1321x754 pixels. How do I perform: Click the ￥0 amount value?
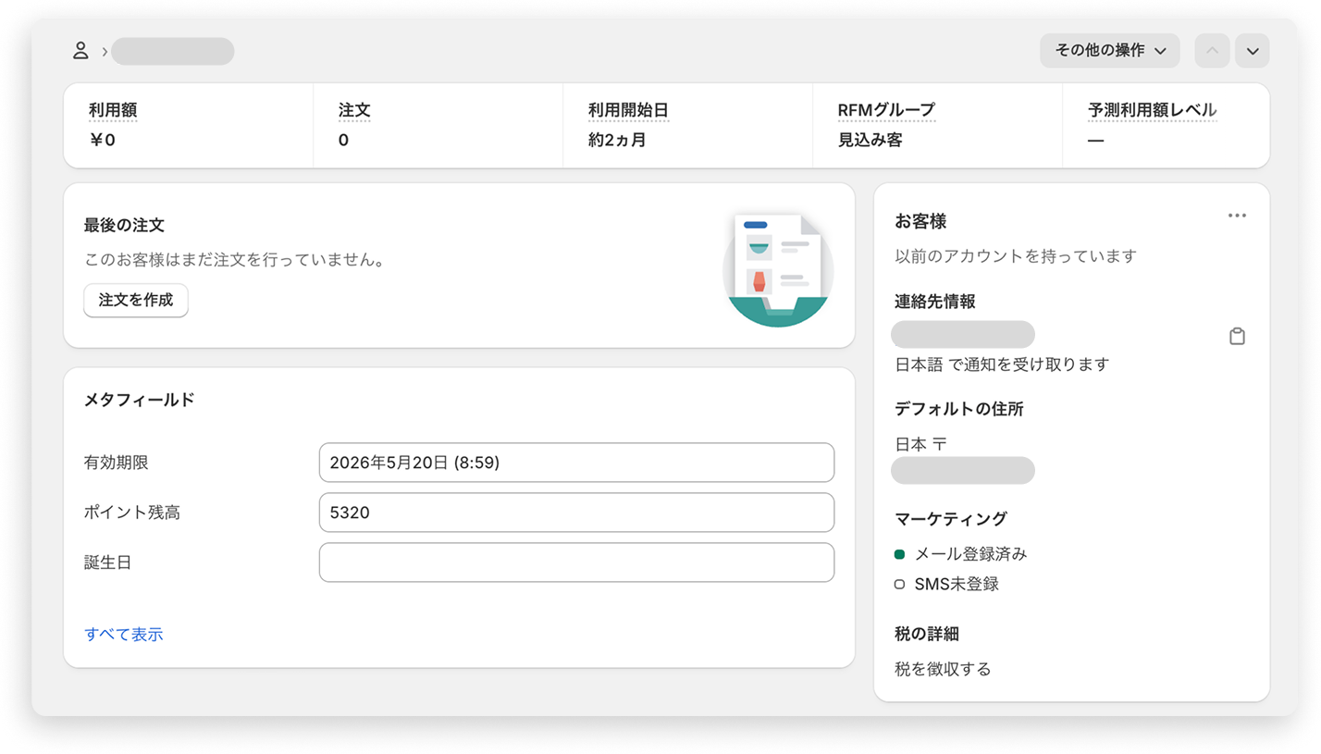click(x=102, y=141)
